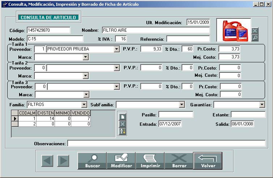
Task: Click CODALM cell with value 2
Action: [27, 124]
